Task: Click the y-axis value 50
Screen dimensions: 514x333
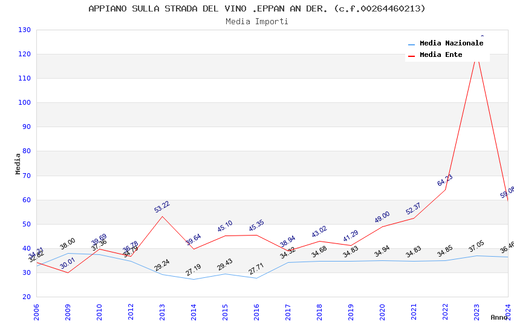Action: point(27,225)
